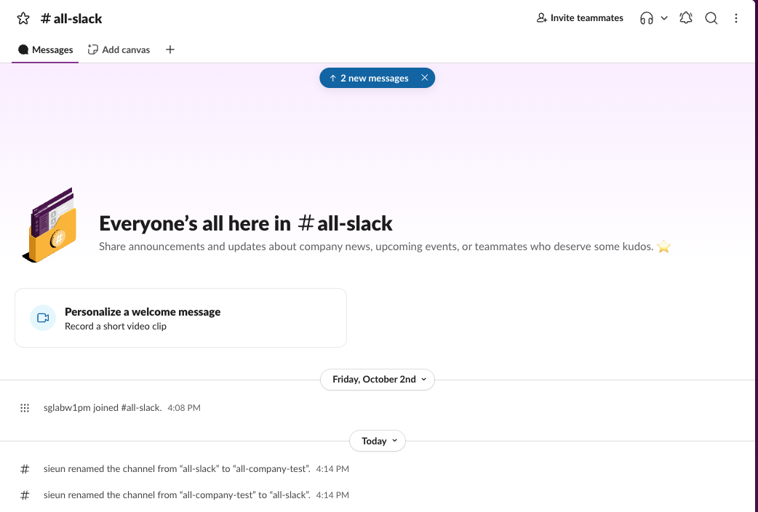Jump to 2 new messages
758x512 pixels.
click(x=370, y=78)
